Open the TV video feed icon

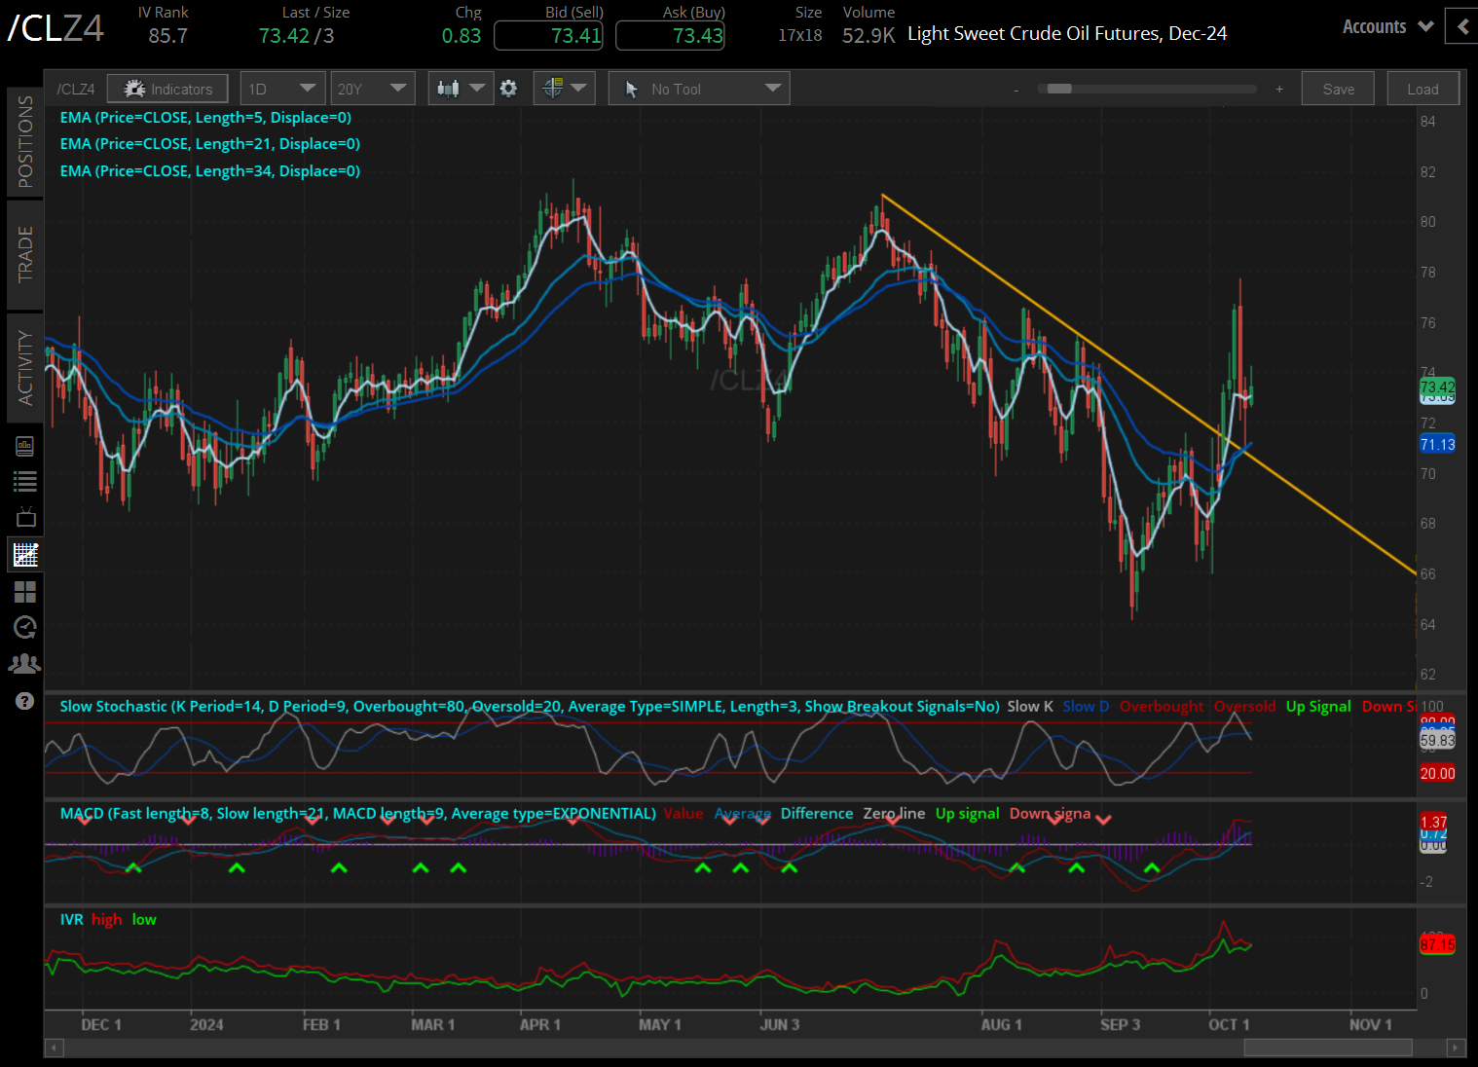[x=25, y=517]
